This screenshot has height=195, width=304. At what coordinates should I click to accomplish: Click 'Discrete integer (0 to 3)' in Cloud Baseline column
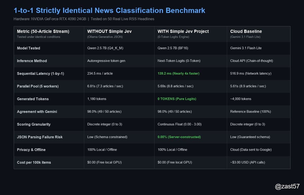(x=248, y=124)
